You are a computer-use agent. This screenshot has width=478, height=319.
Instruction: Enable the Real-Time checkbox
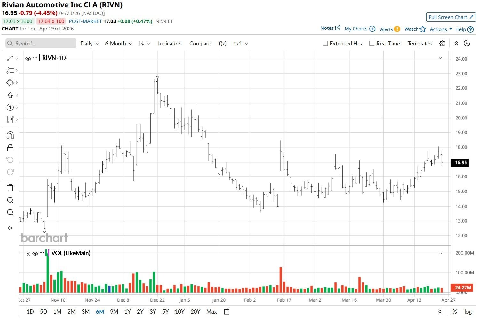click(x=372, y=43)
